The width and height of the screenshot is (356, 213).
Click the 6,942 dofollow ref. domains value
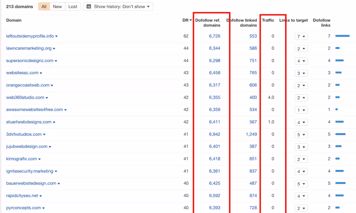tap(215, 134)
